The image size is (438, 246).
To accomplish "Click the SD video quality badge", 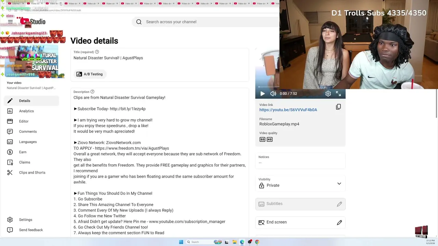I will pos(262,139).
